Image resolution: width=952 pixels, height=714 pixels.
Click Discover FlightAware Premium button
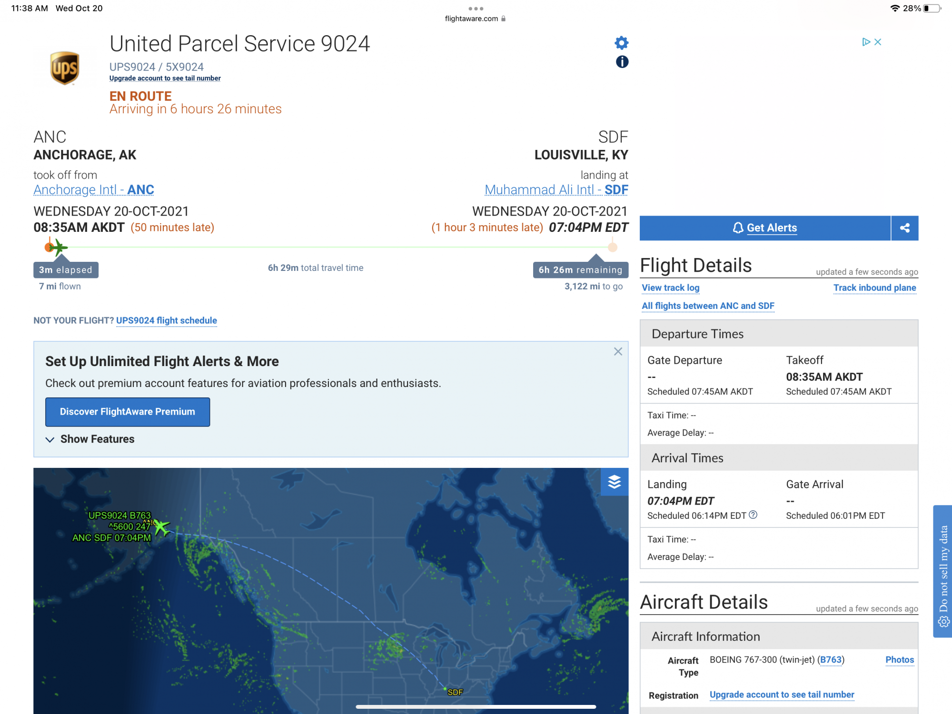[x=128, y=412]
